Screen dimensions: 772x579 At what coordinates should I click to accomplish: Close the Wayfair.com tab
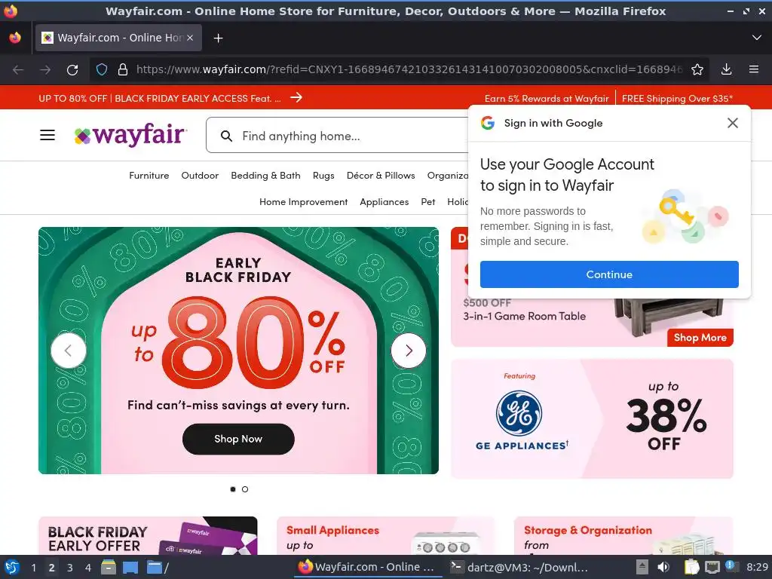(x=190, y=38)
